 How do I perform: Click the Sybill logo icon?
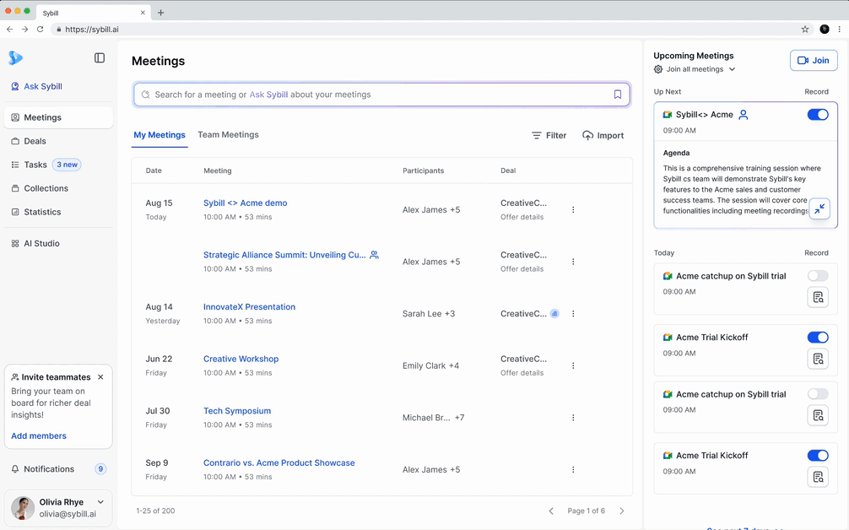click(15, 57)
